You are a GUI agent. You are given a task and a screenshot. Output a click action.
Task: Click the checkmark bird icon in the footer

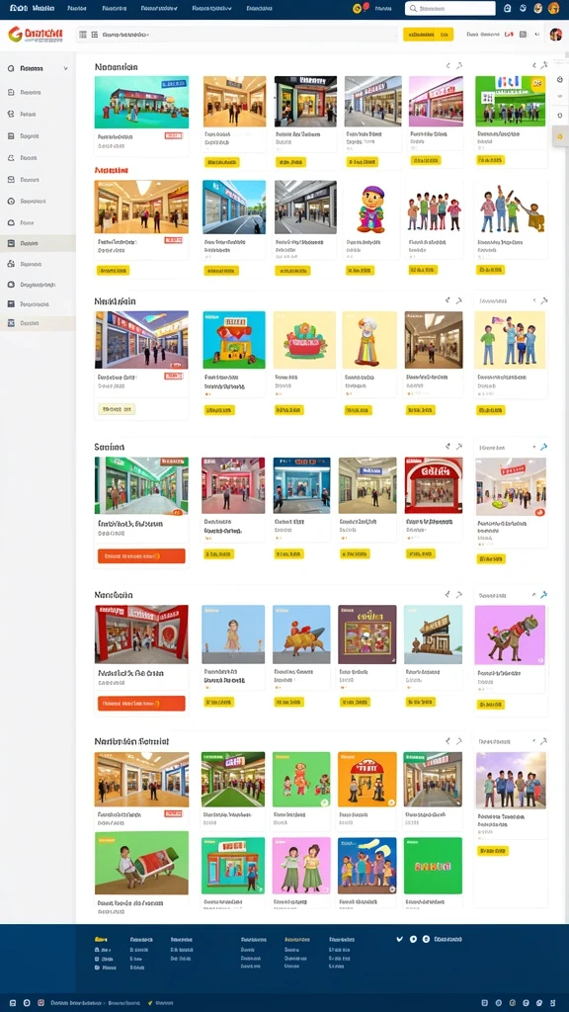[x=399, y=939]
